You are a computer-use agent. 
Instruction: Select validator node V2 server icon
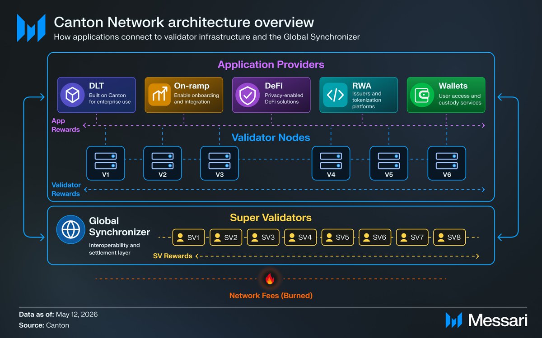[163, 161]
